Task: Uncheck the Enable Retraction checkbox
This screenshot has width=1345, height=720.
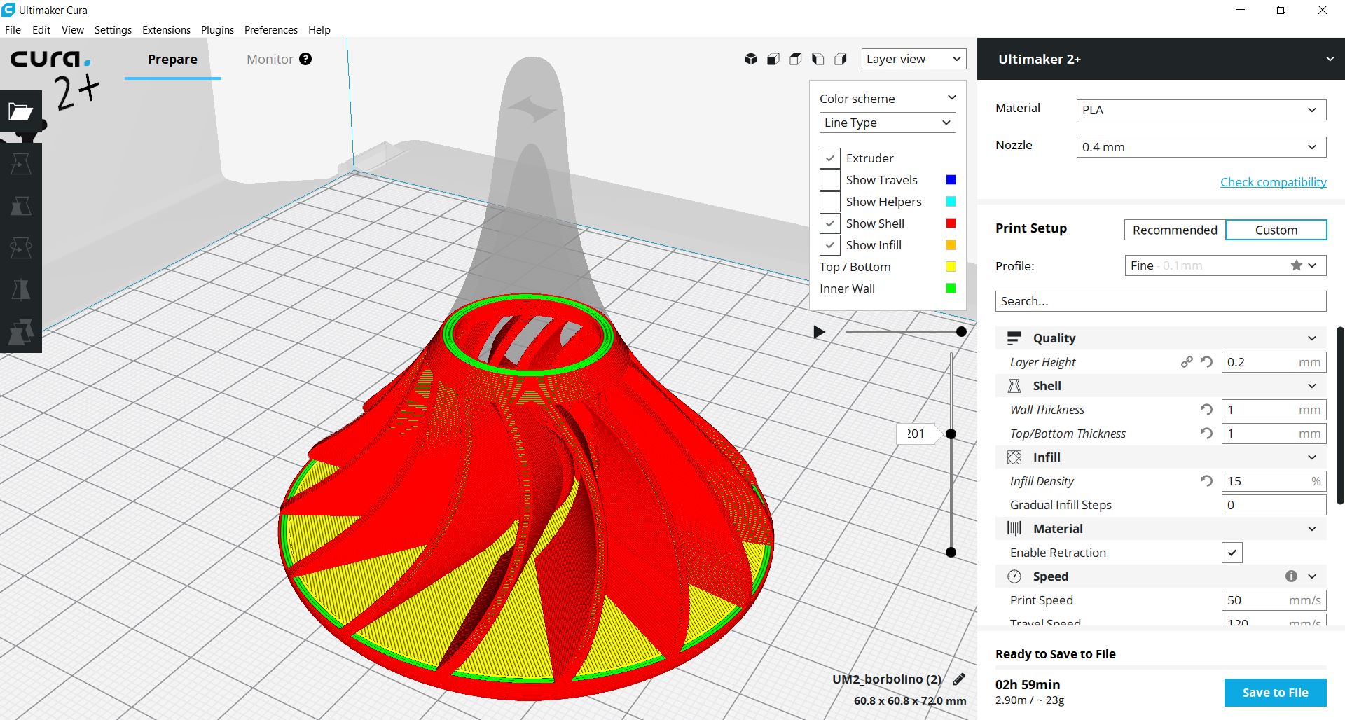Action: (1232, 553)
